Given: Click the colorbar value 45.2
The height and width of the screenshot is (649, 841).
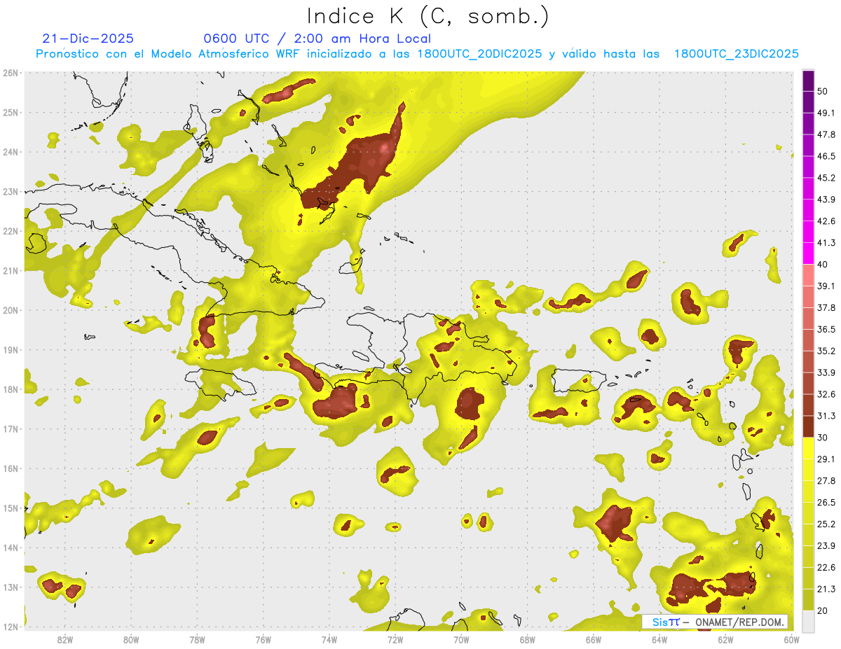Looking at the screenshot, I should coord(826,178).
